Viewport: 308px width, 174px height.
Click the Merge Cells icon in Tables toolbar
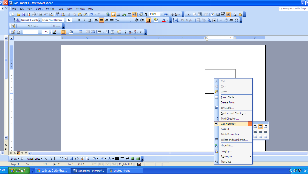[x=88, y=32]
